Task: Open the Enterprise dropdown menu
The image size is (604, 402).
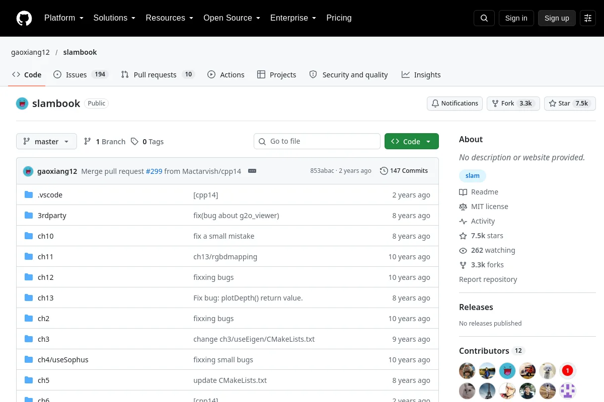Action: click(293, 18)
